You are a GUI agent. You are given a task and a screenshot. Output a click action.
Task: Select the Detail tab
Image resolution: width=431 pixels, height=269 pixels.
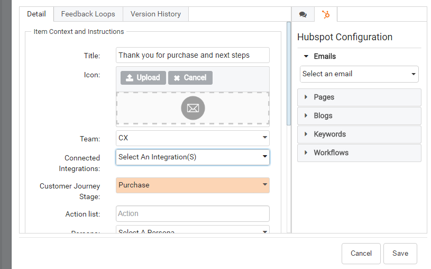point(36,14)
